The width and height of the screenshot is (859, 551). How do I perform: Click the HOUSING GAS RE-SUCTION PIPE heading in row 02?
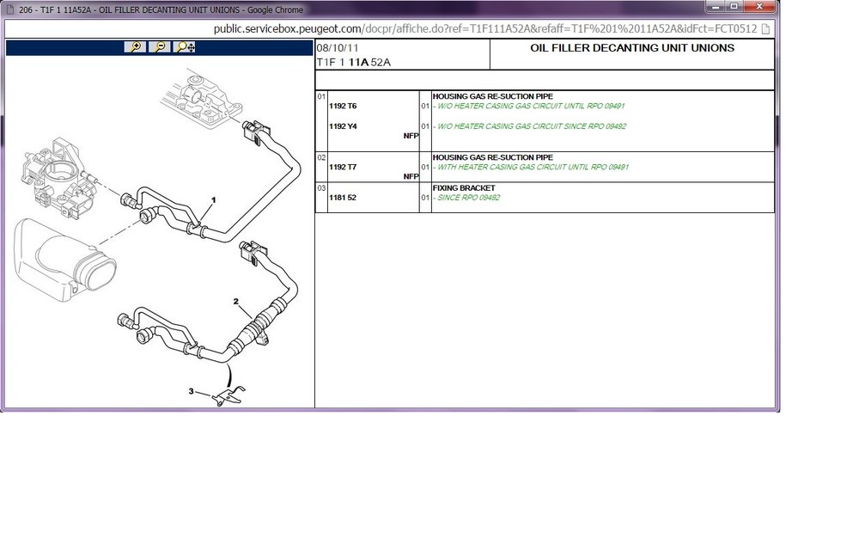point(492,156)
